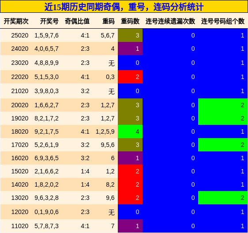Viewport: 248px width, 233px height.
Task: Select the 开奖期次 column header
Action: (16, 21)
